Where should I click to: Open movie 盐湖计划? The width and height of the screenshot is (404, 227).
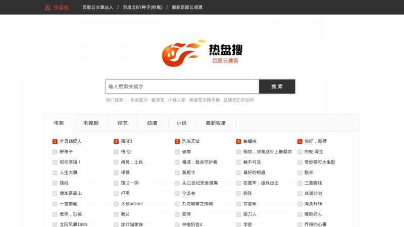(313, 193)
